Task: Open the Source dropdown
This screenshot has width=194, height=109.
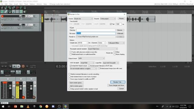Action: pos(83,19)
